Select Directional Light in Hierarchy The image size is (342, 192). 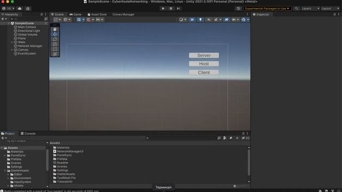click(x=29, y=31)
